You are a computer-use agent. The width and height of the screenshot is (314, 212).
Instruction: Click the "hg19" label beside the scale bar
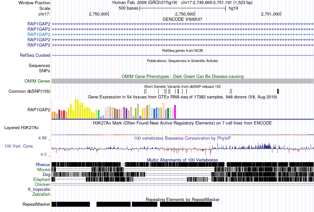click(x=233, y=8)
